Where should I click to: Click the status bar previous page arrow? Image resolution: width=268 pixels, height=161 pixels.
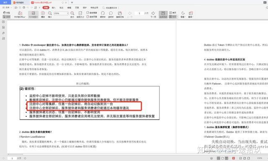4,158
